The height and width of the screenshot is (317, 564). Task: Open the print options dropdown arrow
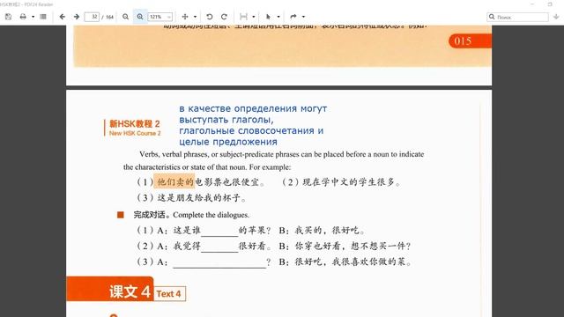click(33, 17)
